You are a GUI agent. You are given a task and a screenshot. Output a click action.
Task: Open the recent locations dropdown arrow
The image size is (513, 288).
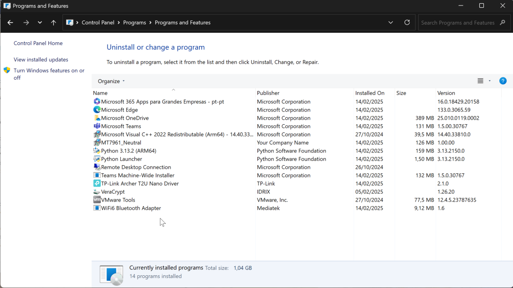40,23
